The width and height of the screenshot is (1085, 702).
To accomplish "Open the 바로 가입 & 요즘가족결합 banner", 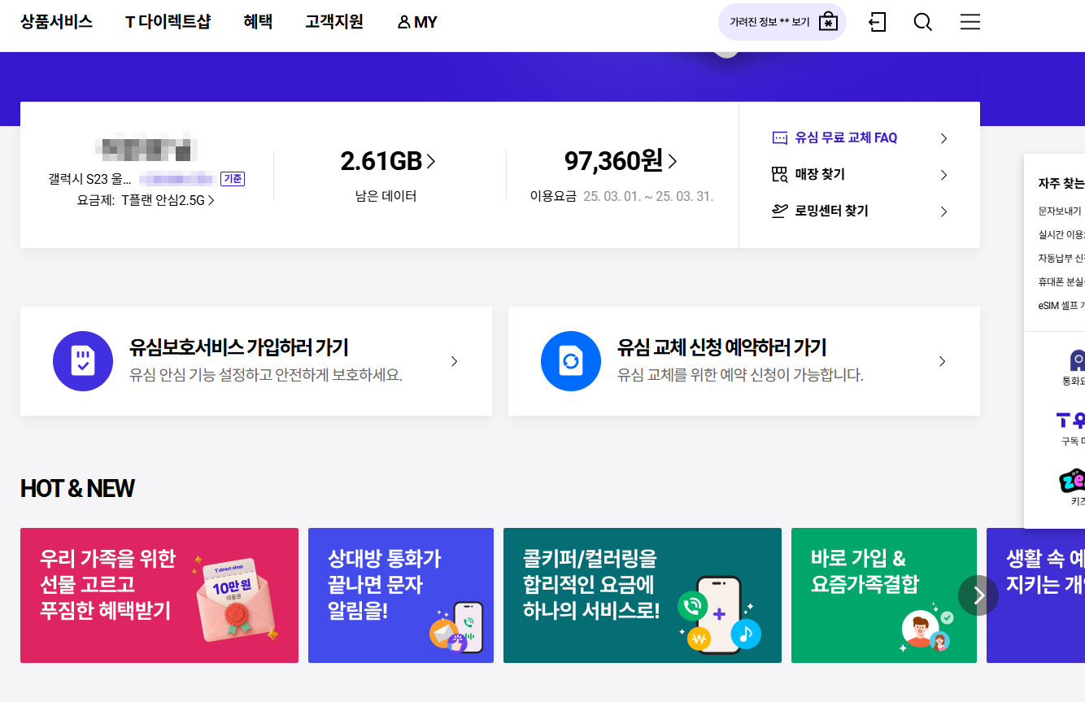I will point(884,595).
